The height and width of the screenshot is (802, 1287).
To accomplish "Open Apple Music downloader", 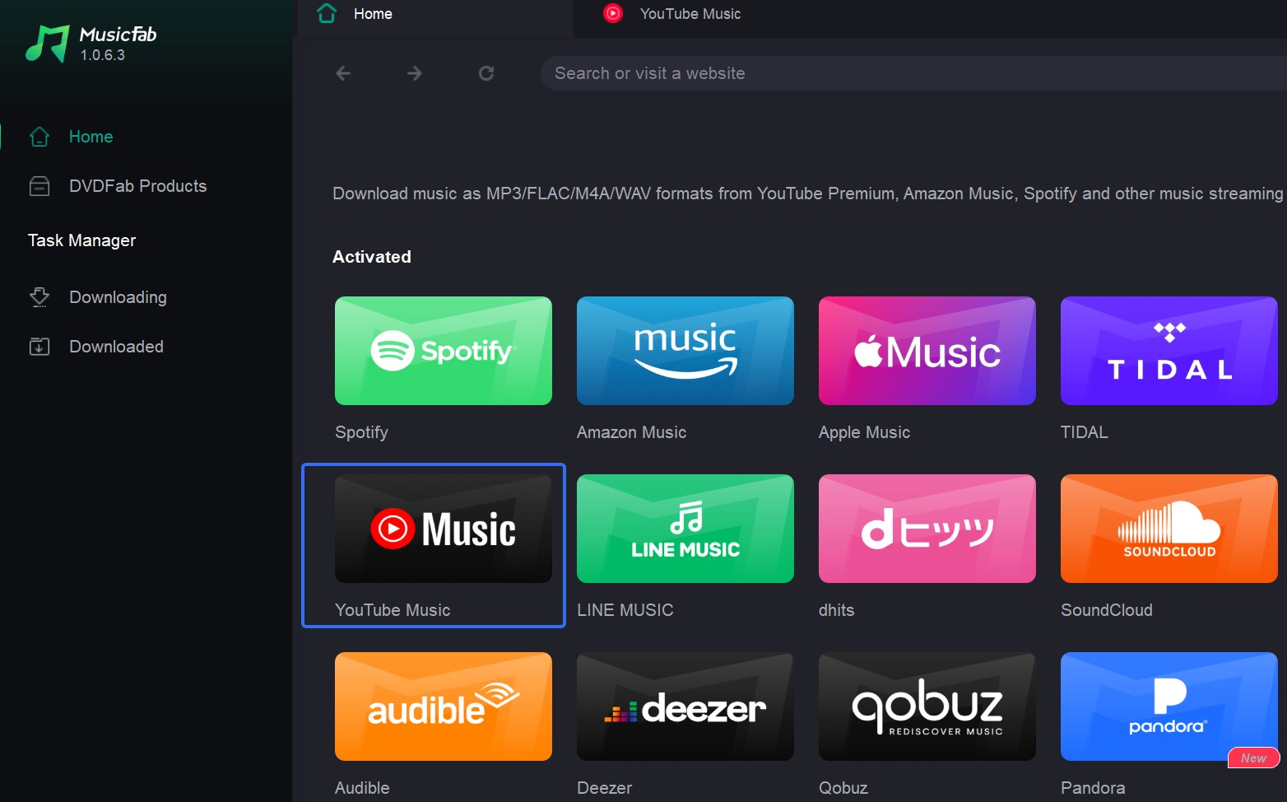I will pos(927,351).
